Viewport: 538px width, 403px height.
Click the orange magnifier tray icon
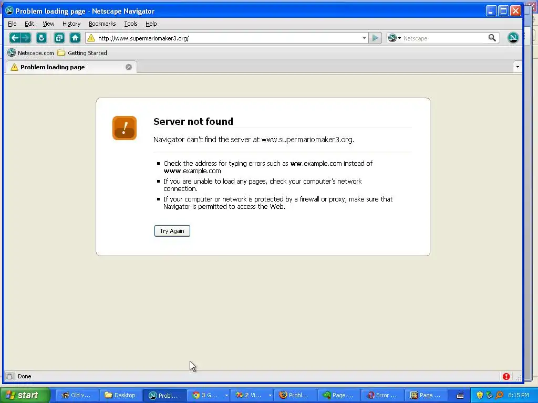click(499, 395)
